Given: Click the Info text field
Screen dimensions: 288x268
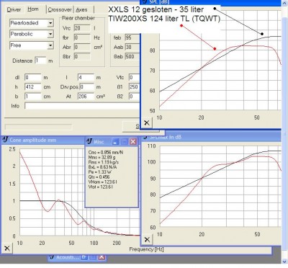Looking at the screenshot, I should pyautogui.click(x=82, y=106).
